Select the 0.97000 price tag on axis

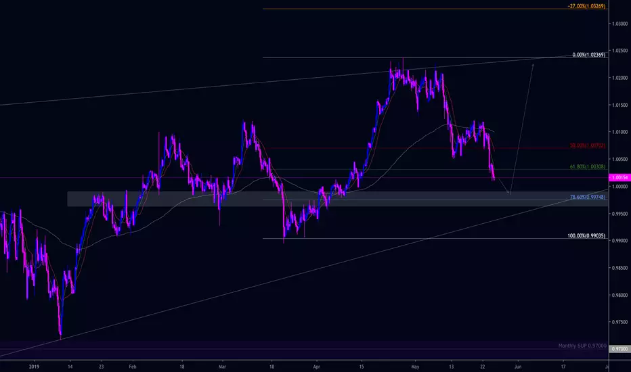tap(620, 349)
